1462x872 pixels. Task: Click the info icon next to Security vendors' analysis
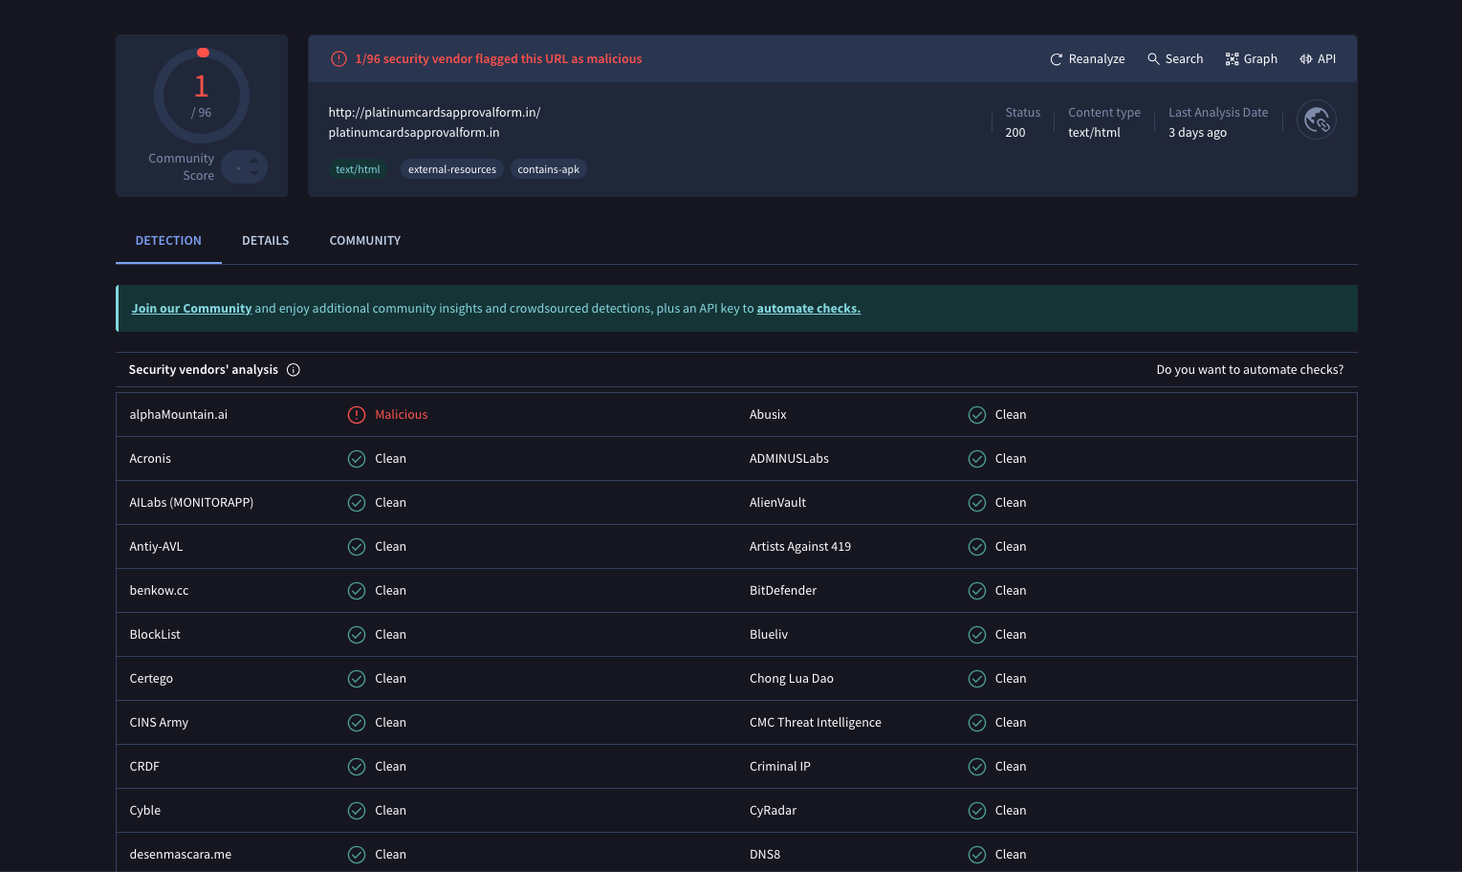pos(294,370)
